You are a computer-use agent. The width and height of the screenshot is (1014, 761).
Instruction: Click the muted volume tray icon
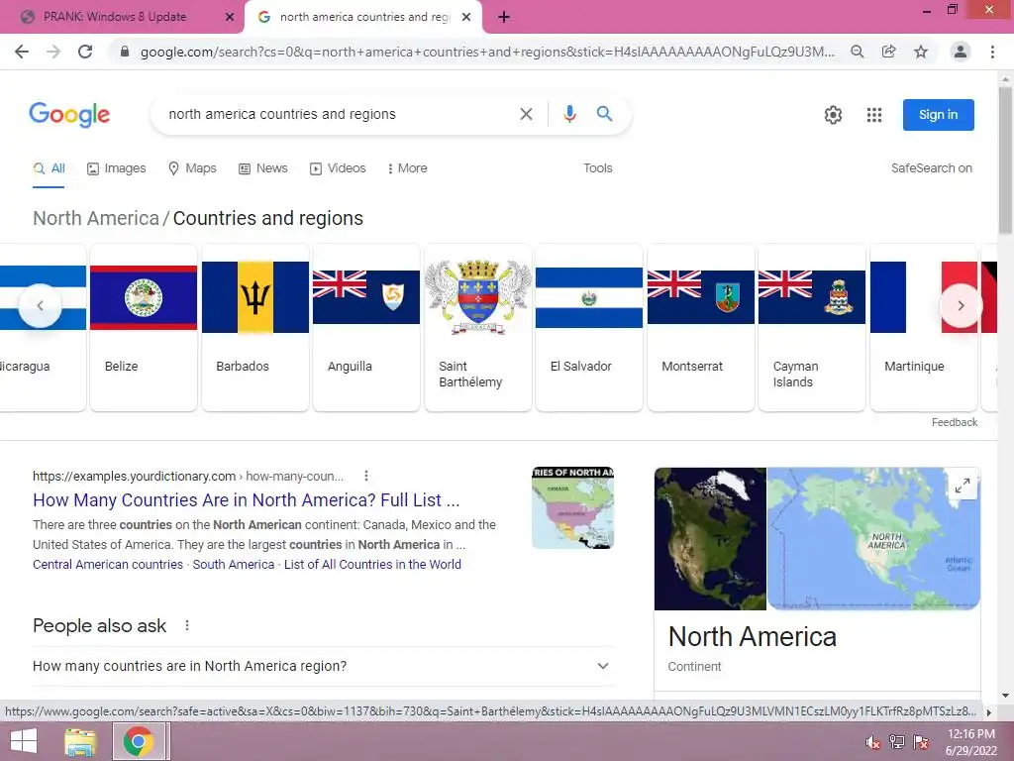click(873, 742)
